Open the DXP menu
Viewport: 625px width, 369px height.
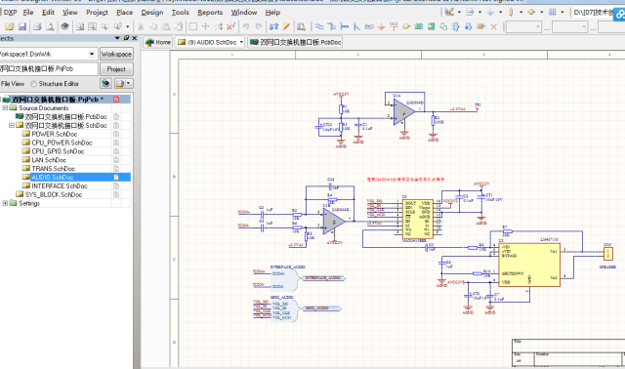(10, 13)
